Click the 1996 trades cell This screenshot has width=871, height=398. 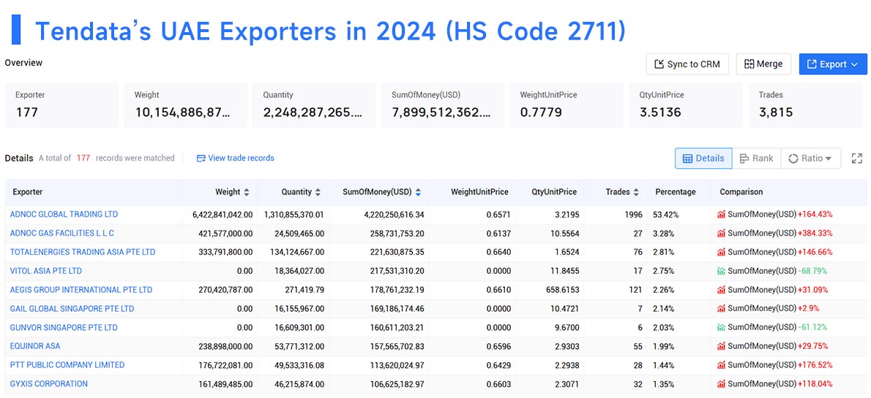(x=634, y=215)
